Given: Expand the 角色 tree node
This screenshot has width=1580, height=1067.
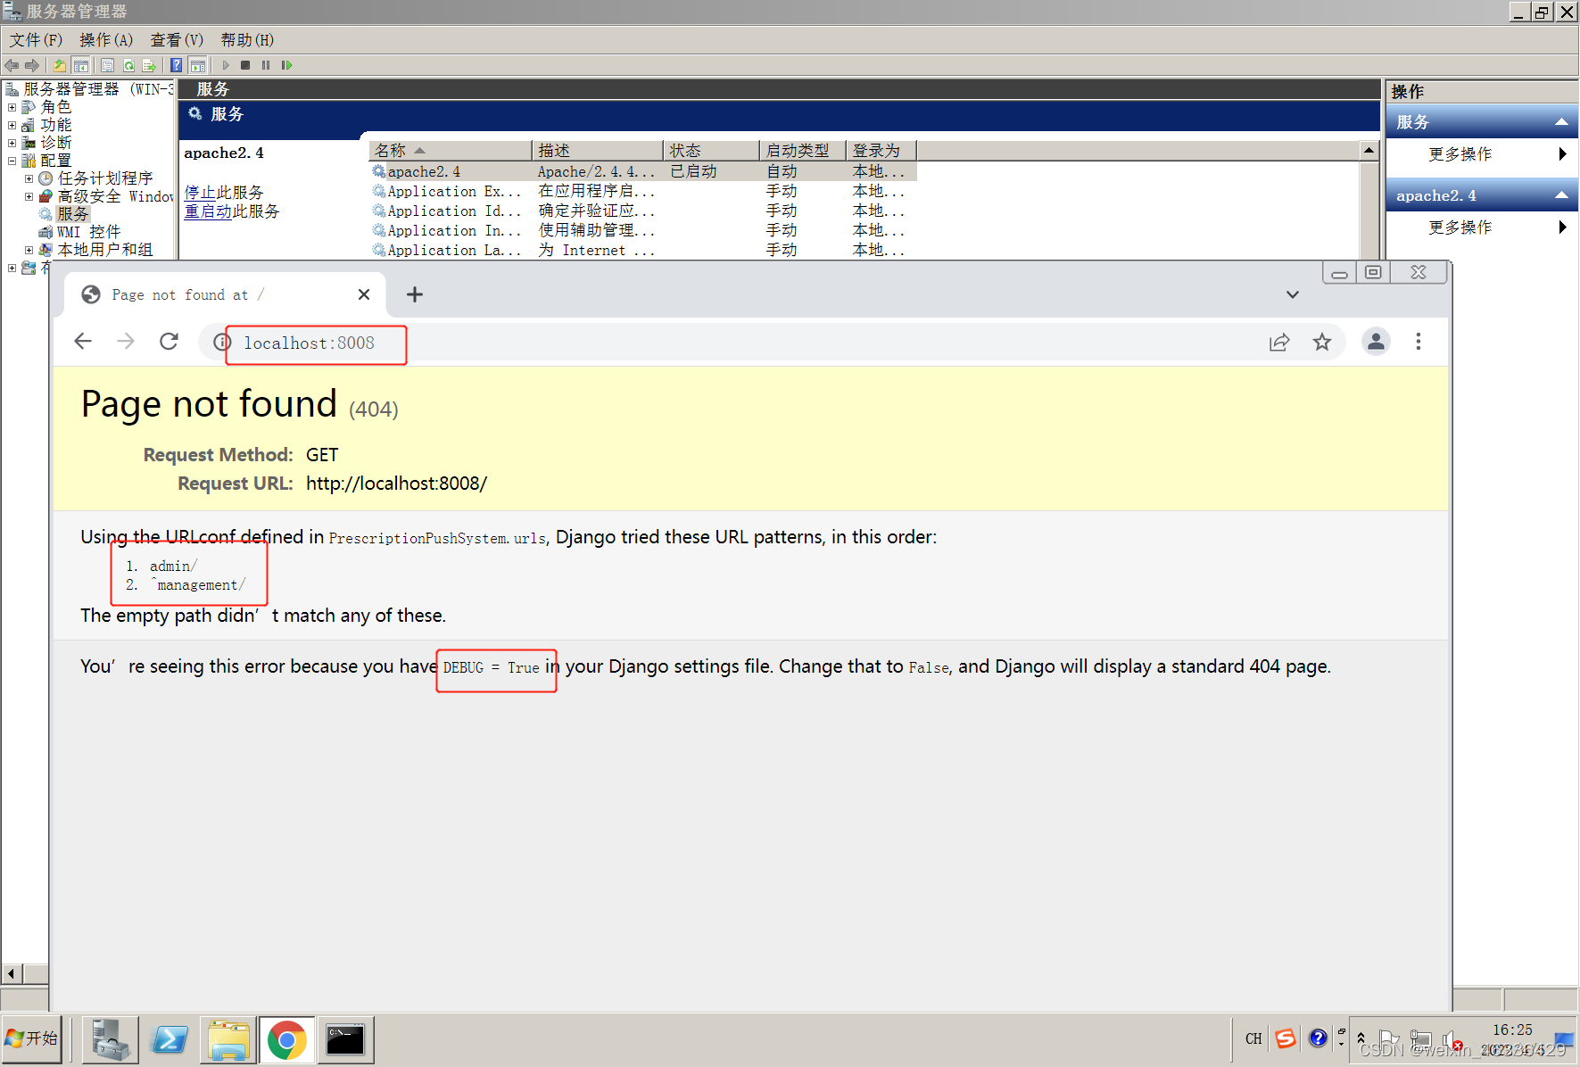Looking at the screenshot, I should [12, 107].
